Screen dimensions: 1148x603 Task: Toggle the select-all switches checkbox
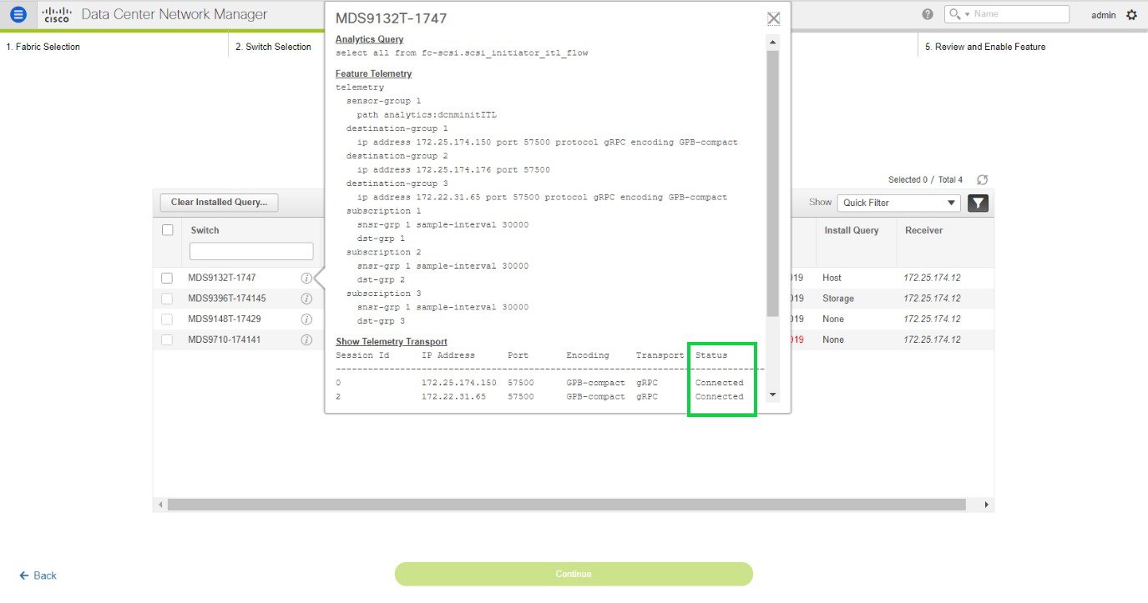(168, 230)
